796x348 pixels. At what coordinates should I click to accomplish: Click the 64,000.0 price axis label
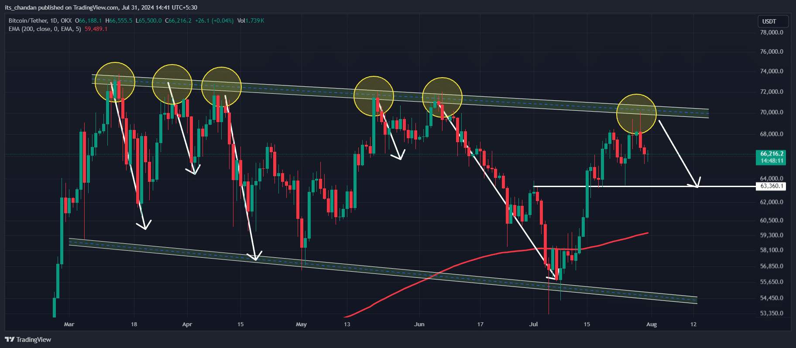point(772,178)
